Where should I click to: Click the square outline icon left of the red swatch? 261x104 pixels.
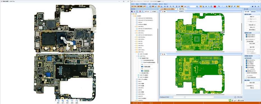coord(211,6)
